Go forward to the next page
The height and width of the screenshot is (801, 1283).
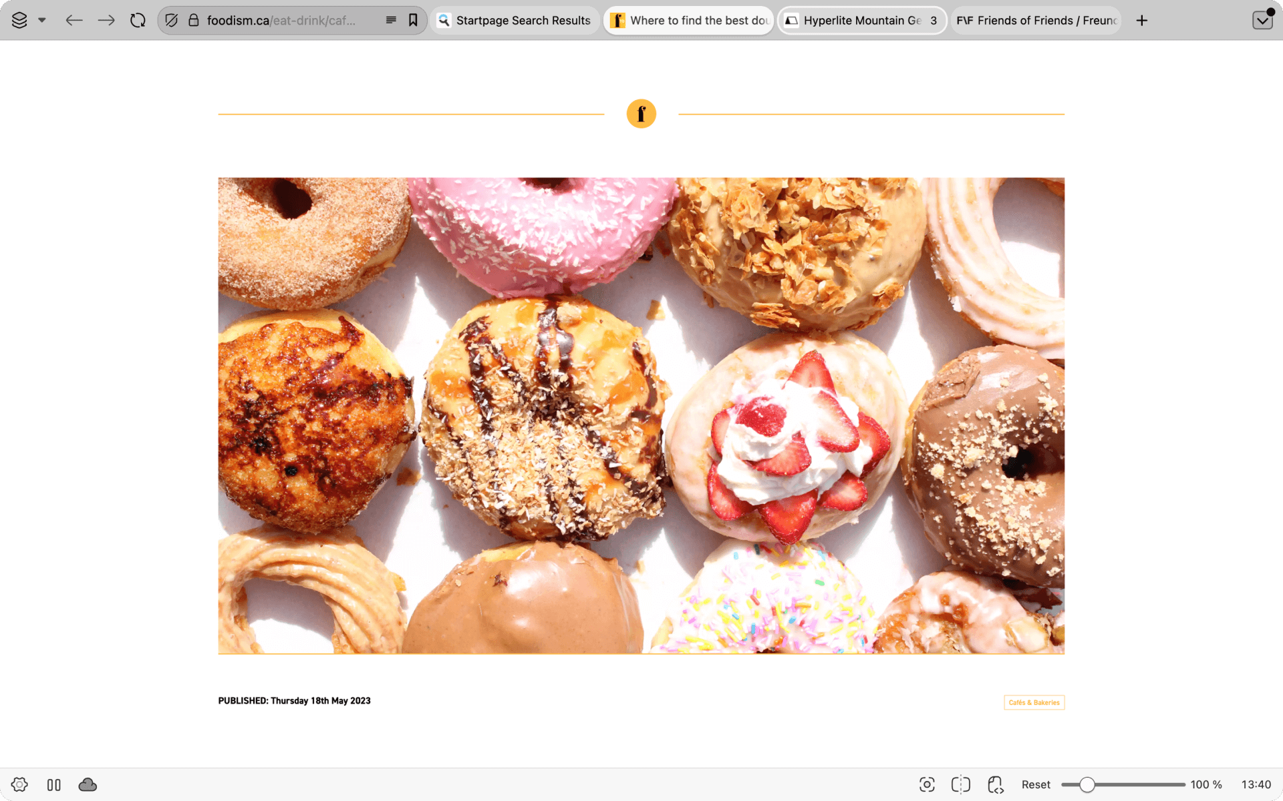click(x=106, y=20)
